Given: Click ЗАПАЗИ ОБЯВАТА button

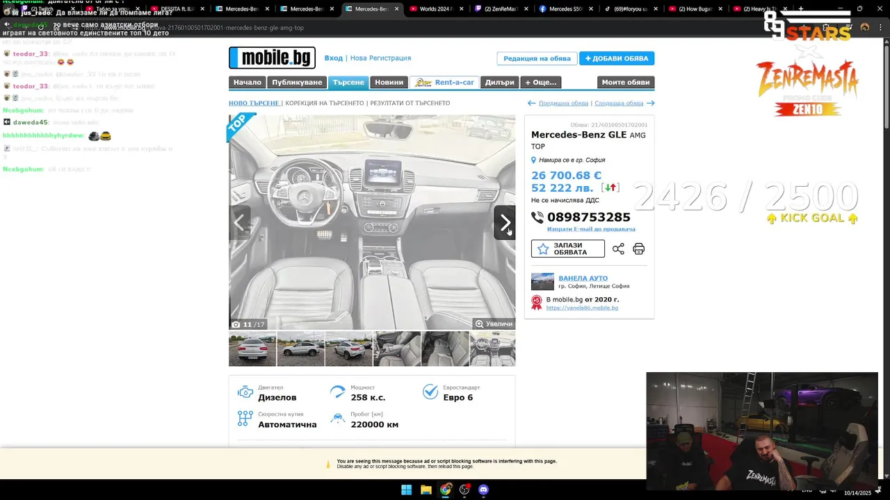Looking at the screenshot, I should pyautogui.click(x=568, y=249).
